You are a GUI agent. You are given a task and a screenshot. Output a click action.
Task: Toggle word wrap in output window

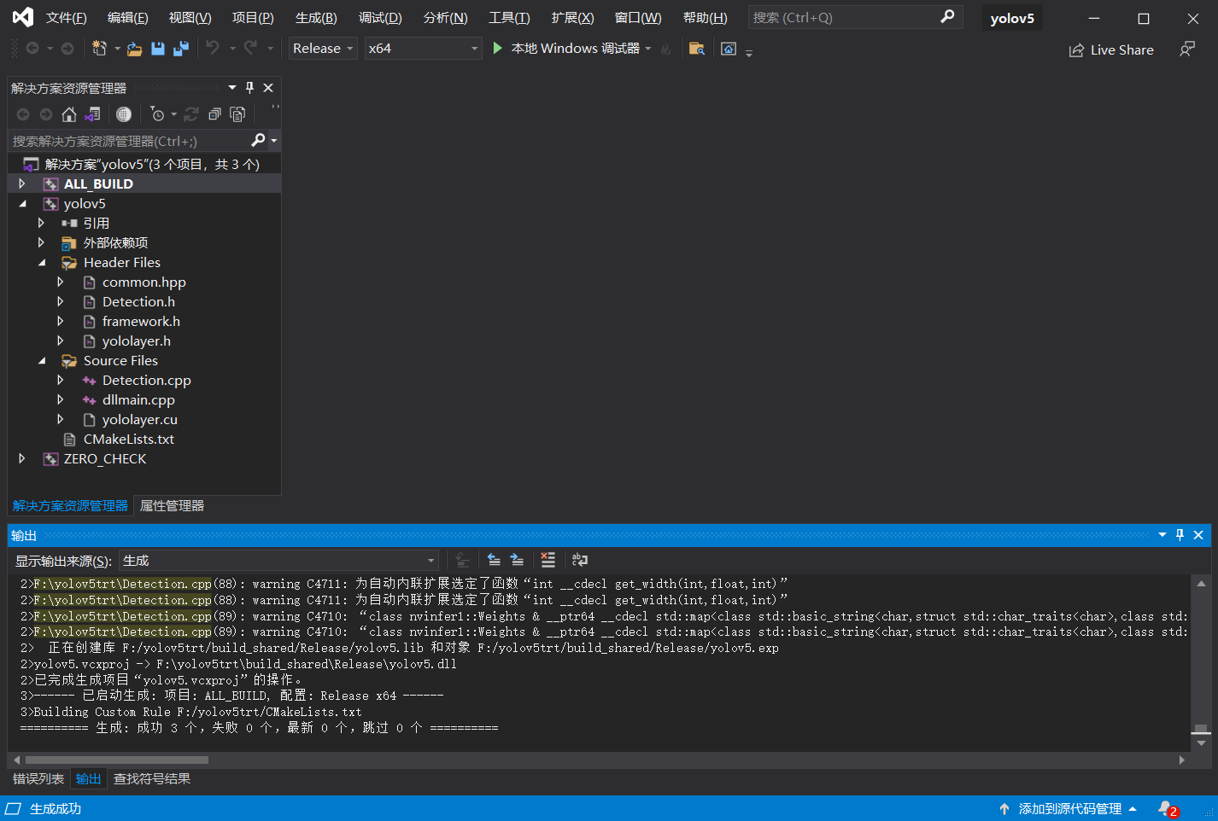pyautogui.click(x=580, y=560)
